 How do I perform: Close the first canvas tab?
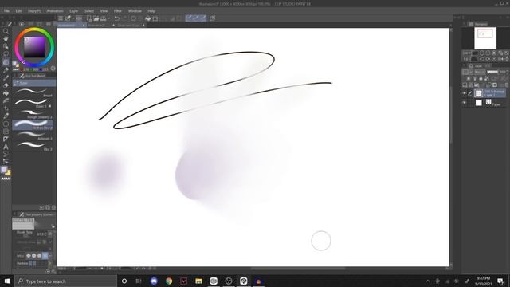(84, 25)
